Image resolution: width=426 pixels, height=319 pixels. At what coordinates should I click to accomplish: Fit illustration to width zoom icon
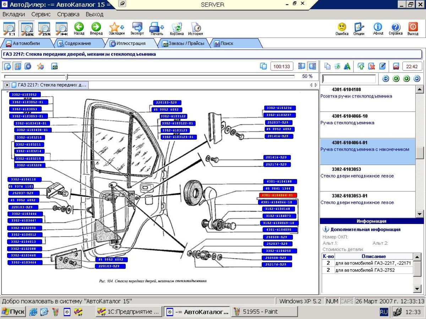click(62, 29)
